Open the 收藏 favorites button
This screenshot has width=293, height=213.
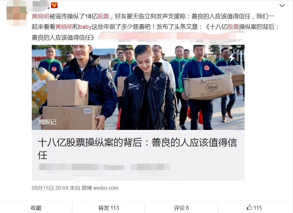tap(36, 208)
